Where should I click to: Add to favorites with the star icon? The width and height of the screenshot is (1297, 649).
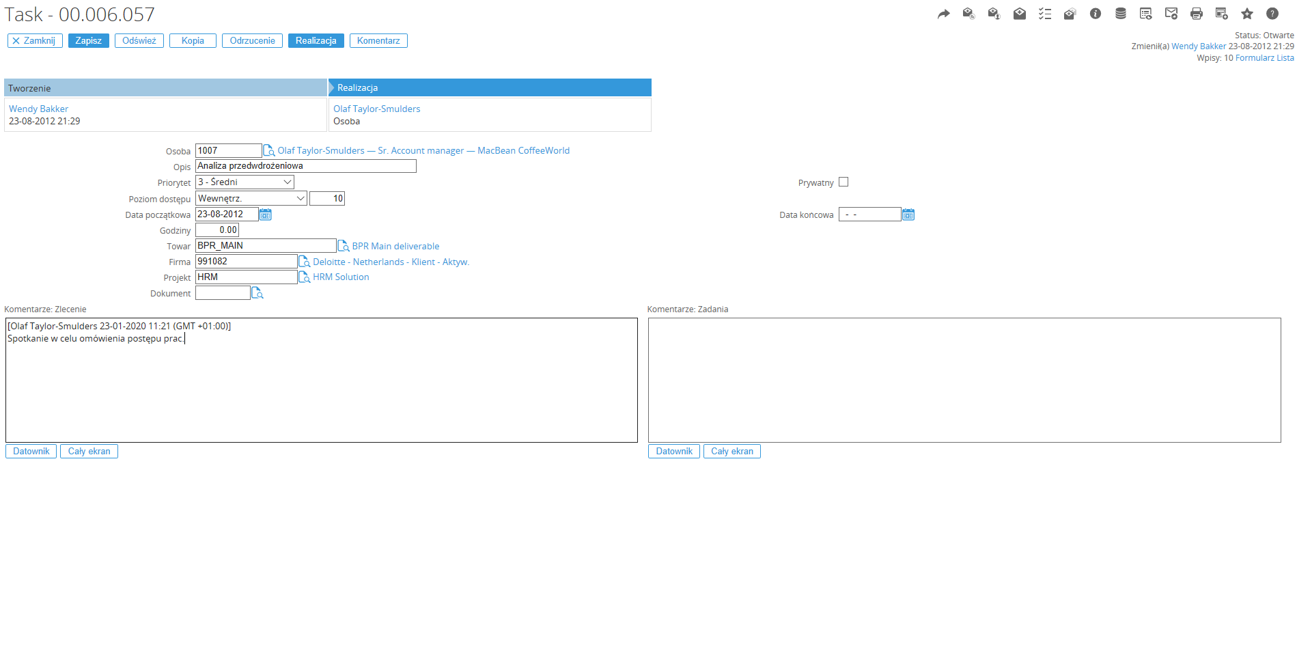(1246, 14)
